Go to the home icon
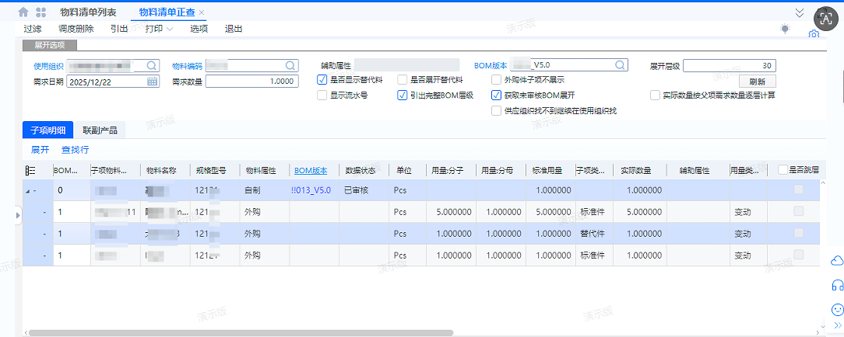 [x=23, y=12]
